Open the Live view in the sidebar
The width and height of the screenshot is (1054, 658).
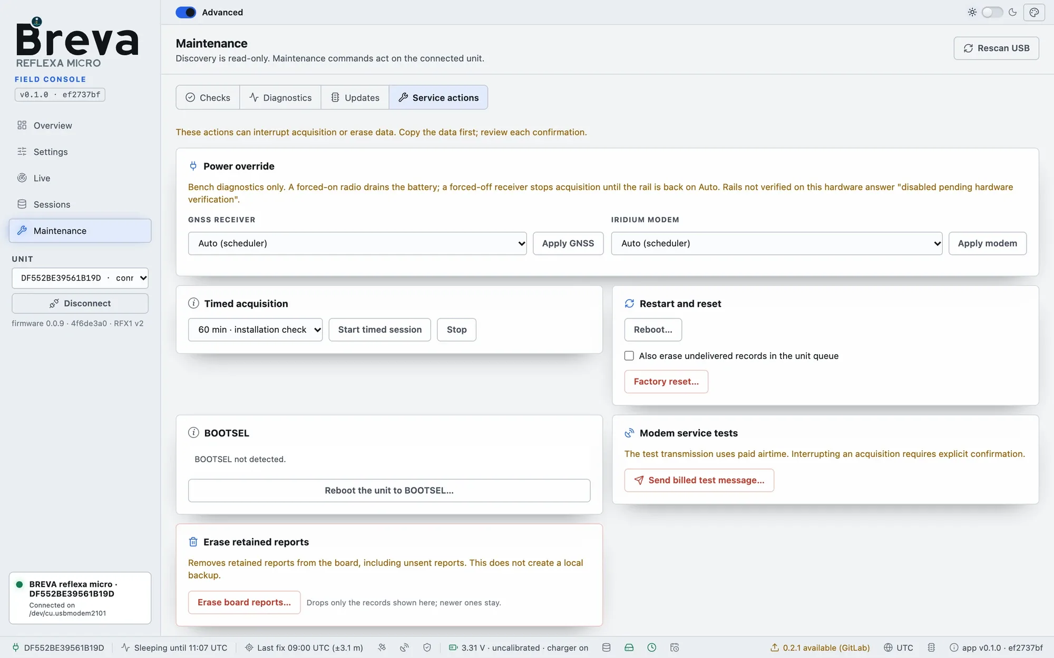point(80,178)
